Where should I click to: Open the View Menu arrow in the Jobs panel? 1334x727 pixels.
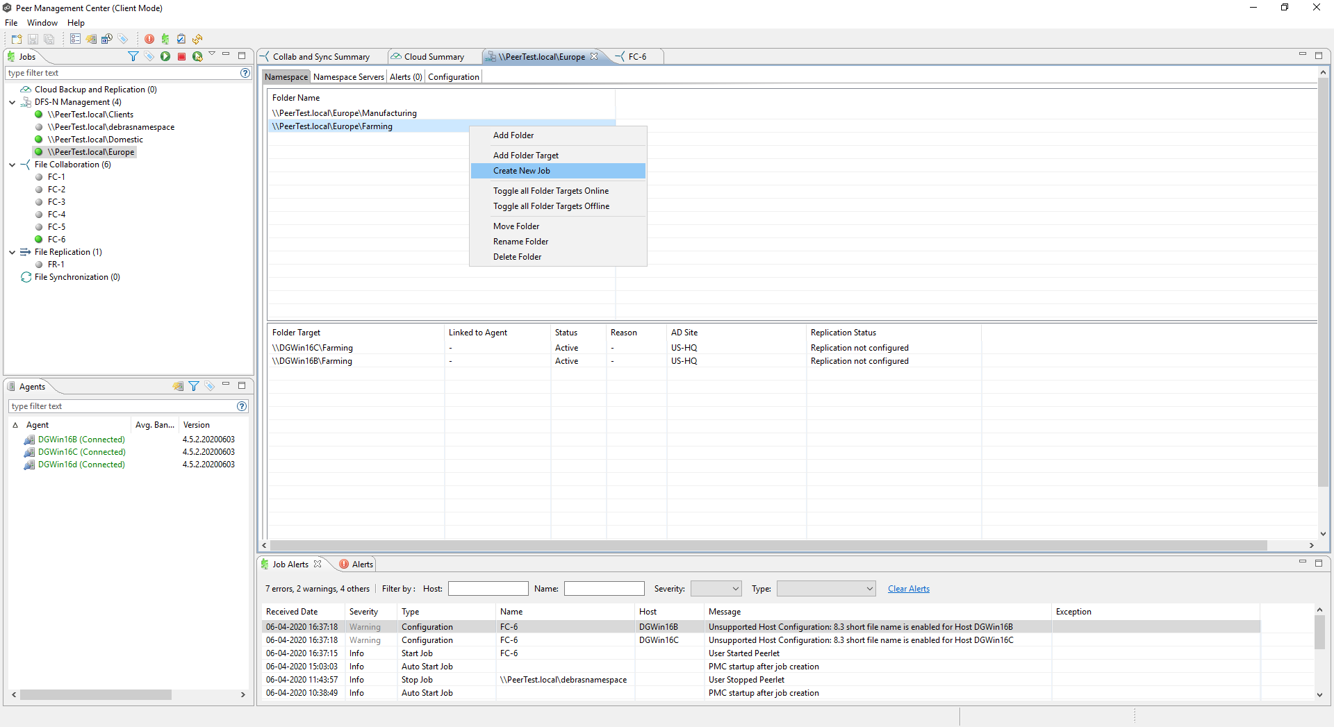click(213, 54)
